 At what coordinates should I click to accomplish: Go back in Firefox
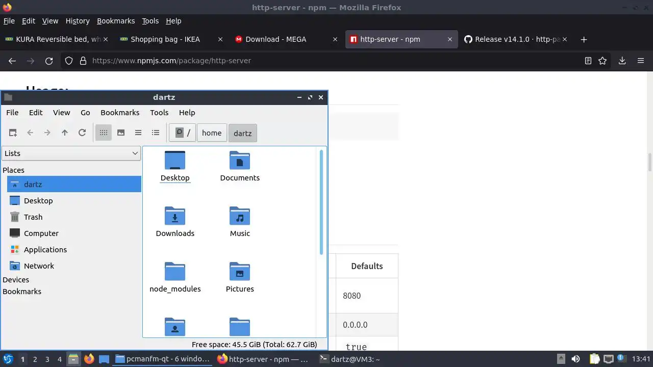pos(12,61)
